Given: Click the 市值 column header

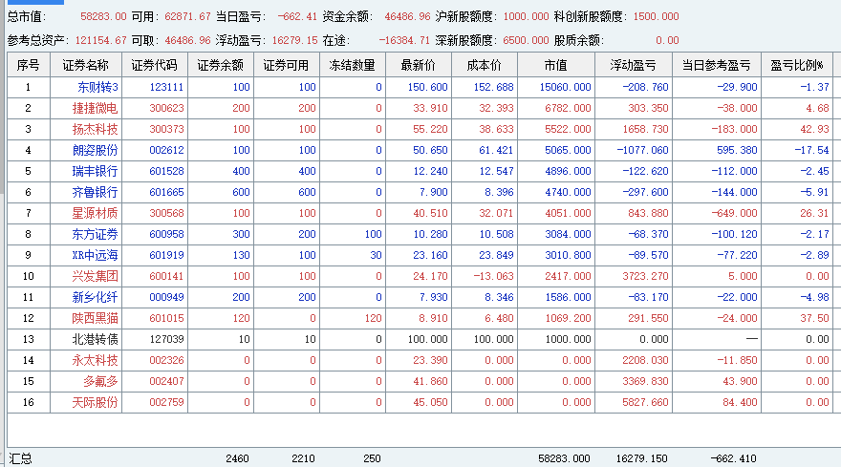Looking at the screenshot, I should pyautogui.click(x=556, y=65).
